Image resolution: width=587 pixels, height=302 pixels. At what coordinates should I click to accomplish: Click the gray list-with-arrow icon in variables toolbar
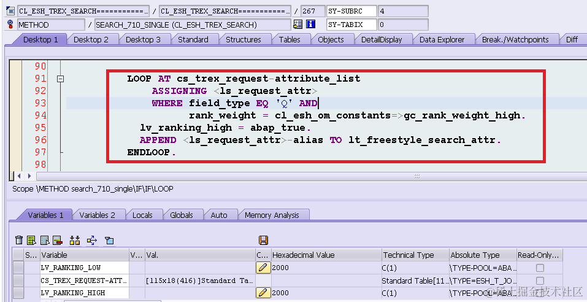click(x=45, y=240)
